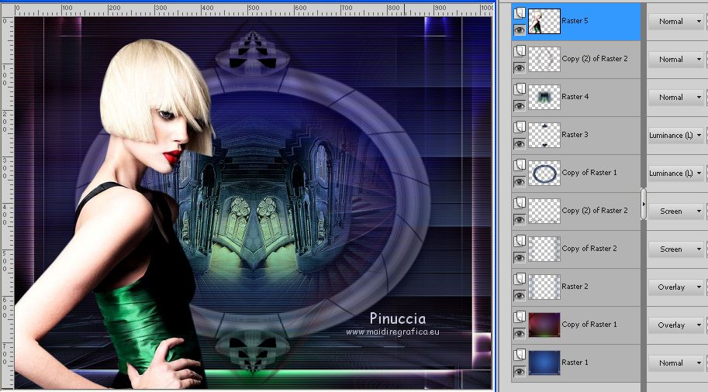The width and height of the screenshot is (708, 392).
Task: Hide the Luminance-mode Copy of Raster 1 layer
Action: [520, 181]
